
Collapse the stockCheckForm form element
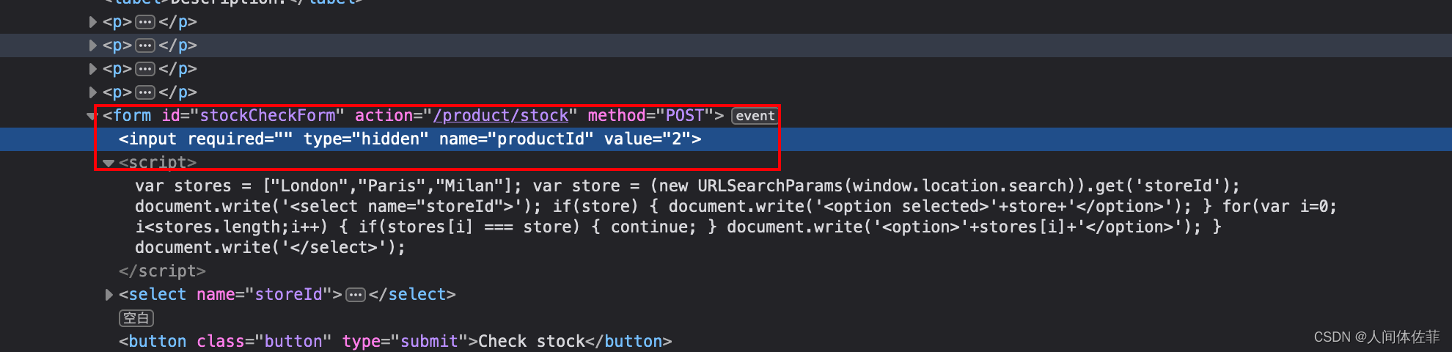pyautogui.click(x=92, y=116)
